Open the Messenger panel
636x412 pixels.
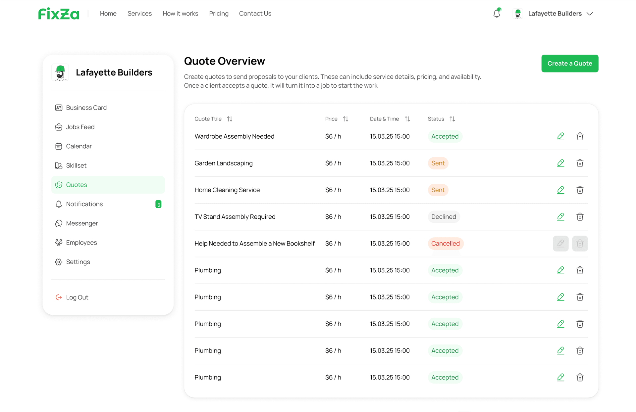[82, 223]
